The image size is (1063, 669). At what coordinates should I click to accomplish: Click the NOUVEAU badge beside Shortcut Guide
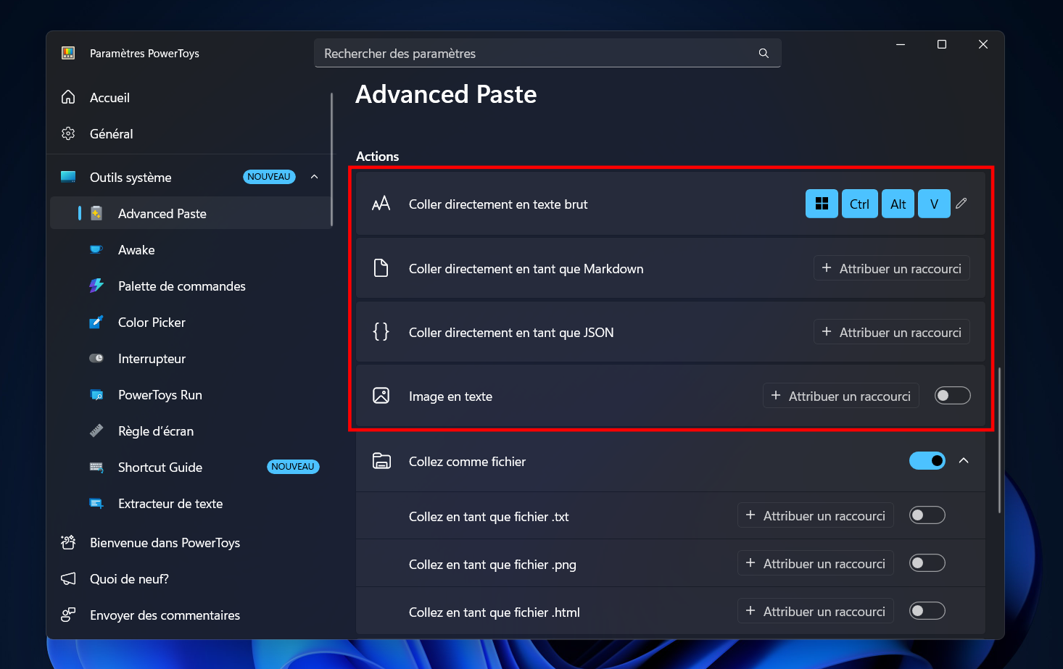[293, 467]
